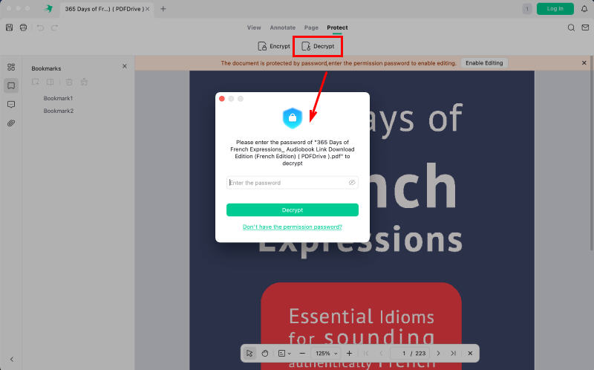Image resolution: width=594 pixels, height=370 pixels.
Task: Switch to the Annotate tab
Action: 283,27
